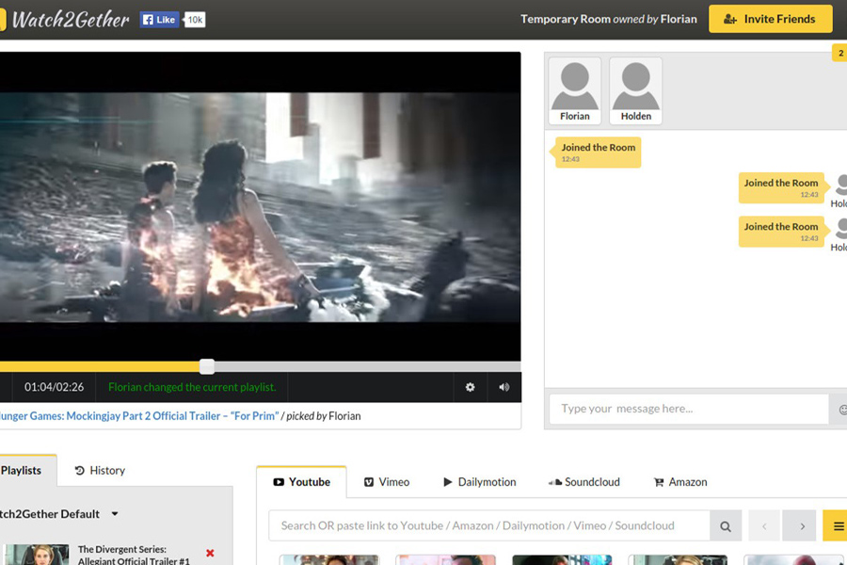Click the search magnifier button
847x565 pixels.
tap(726, 526)
